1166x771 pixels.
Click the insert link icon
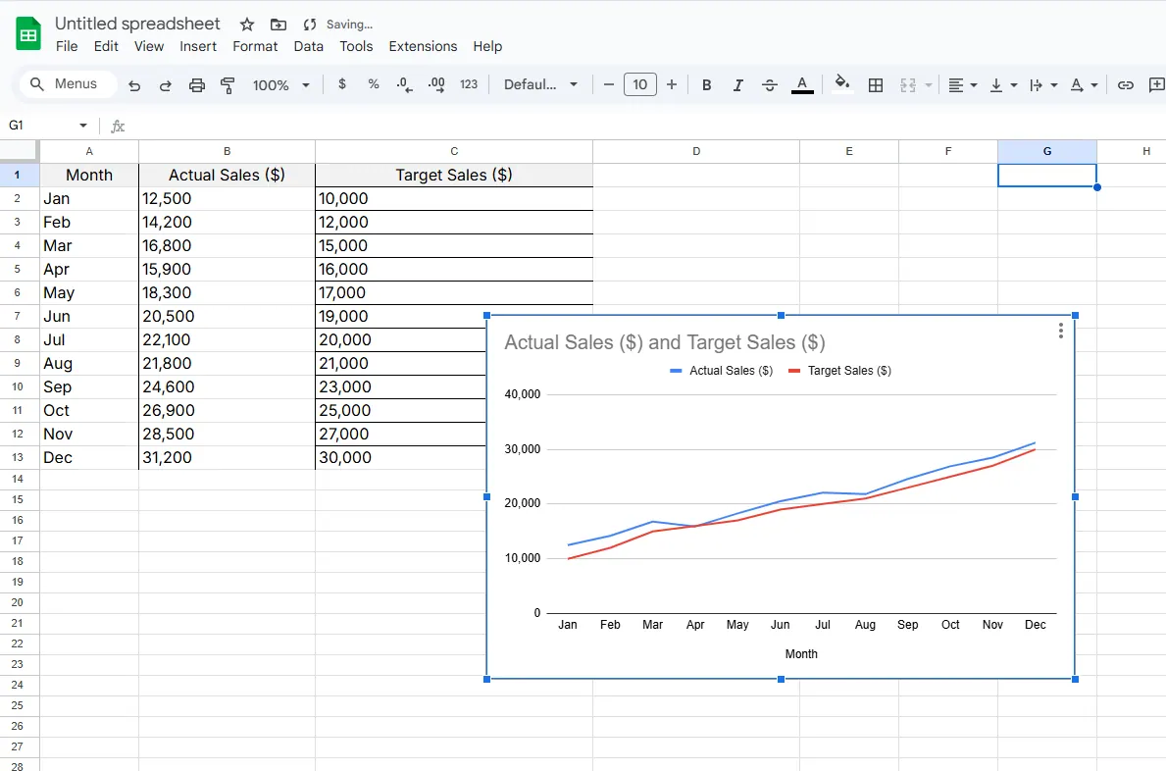pos(1126,85)
